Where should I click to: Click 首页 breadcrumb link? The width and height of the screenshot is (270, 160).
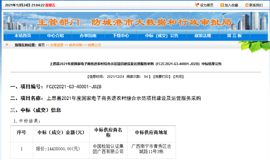click(x=41, y=45)
